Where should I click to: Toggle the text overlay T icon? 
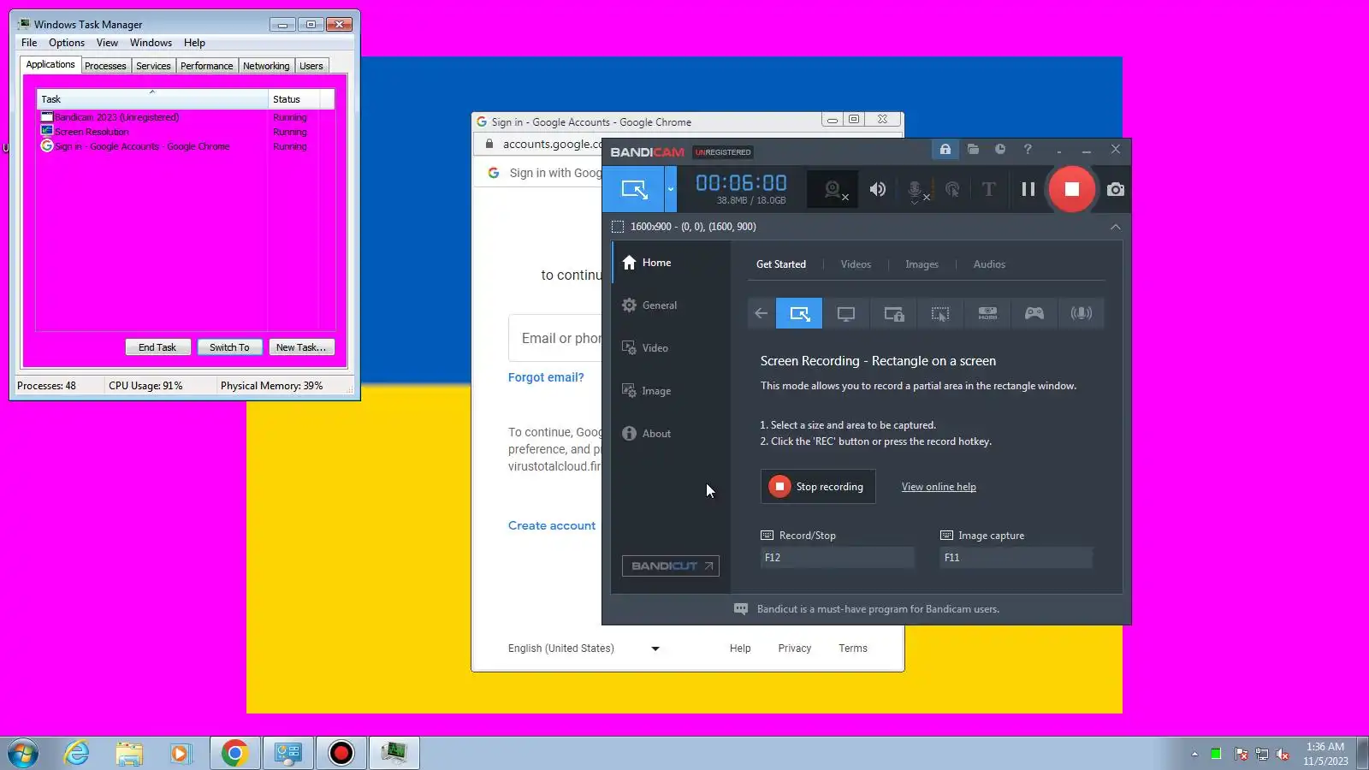click(x=989, y=189)
